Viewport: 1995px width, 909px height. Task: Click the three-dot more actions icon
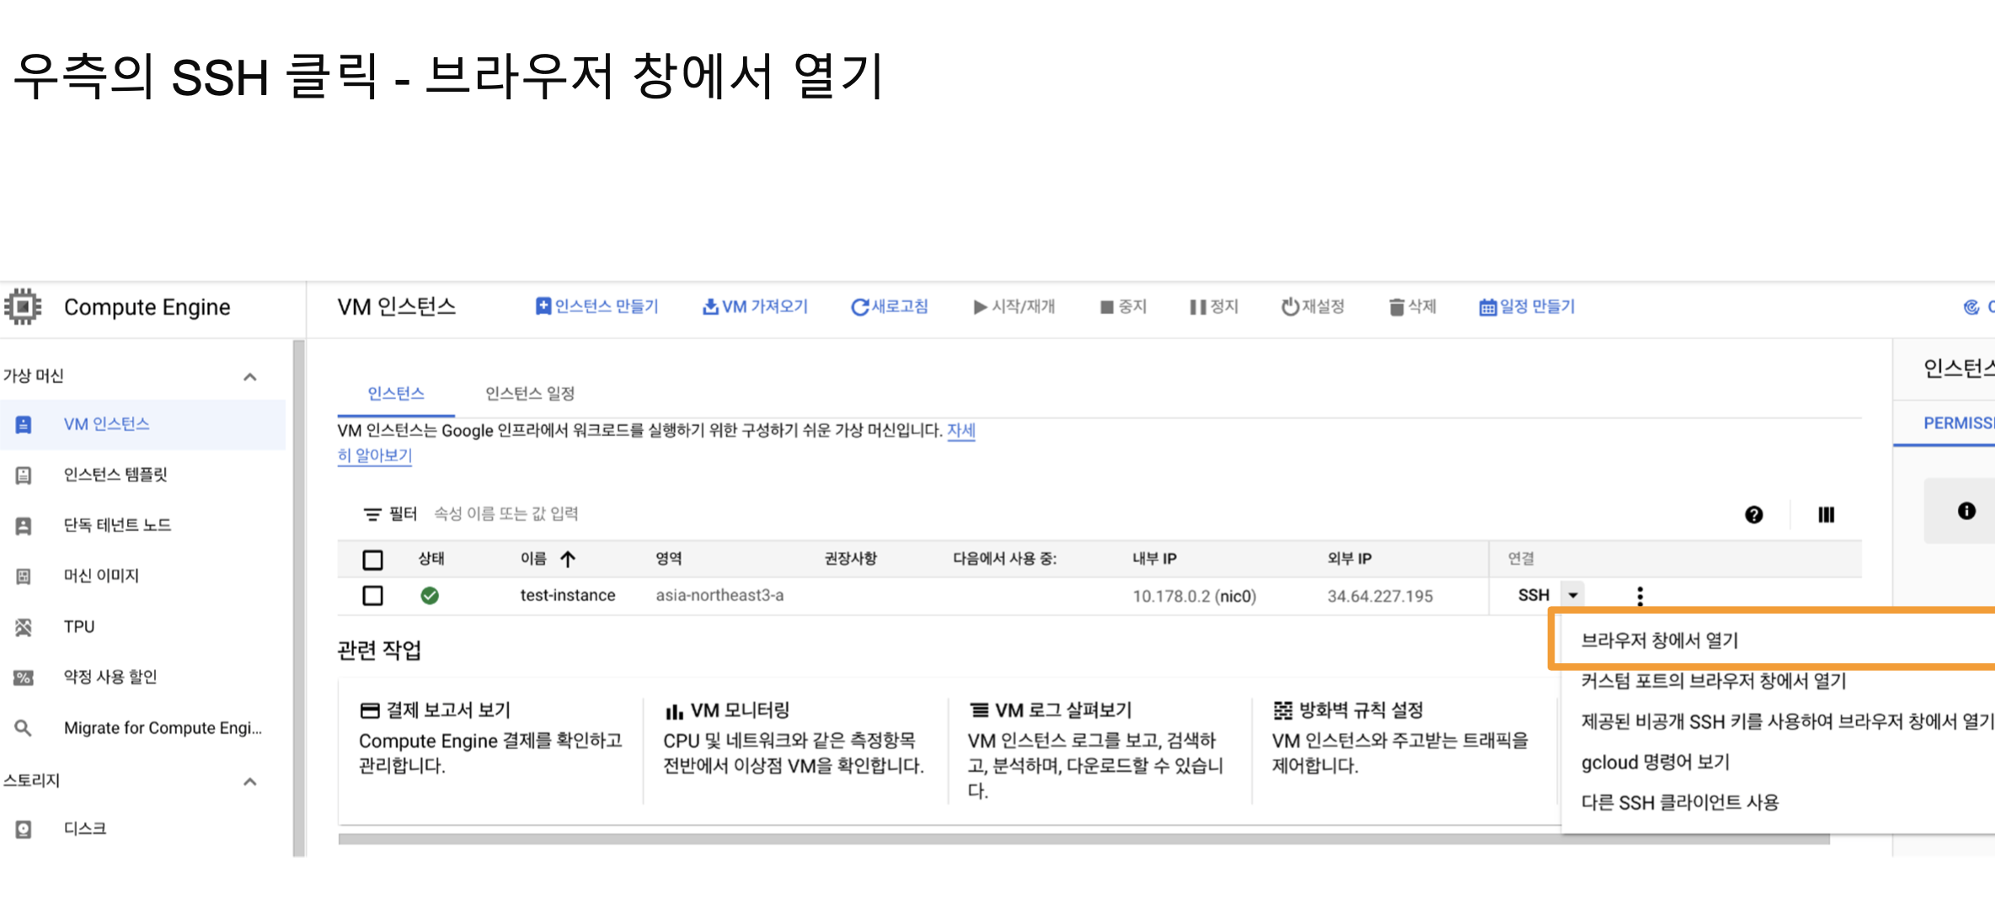click(x=1639, y=596)
